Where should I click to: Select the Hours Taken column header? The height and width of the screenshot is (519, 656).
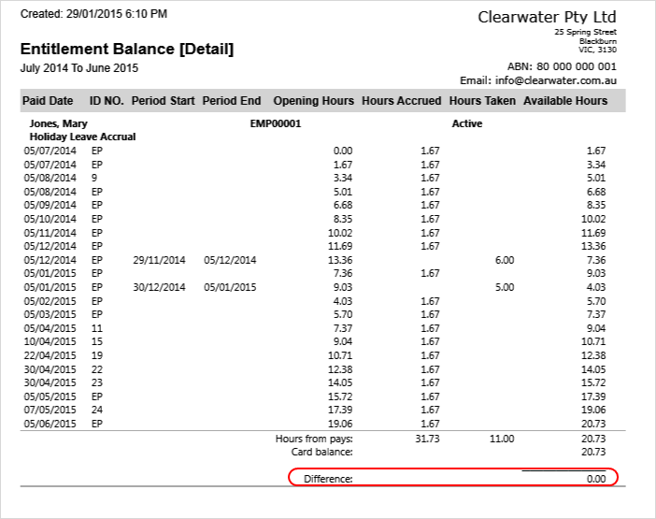[482, 101]
